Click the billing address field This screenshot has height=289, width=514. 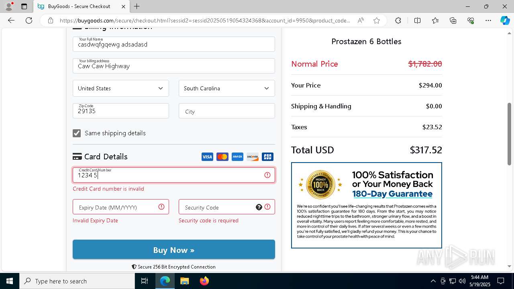pos(174,66)
